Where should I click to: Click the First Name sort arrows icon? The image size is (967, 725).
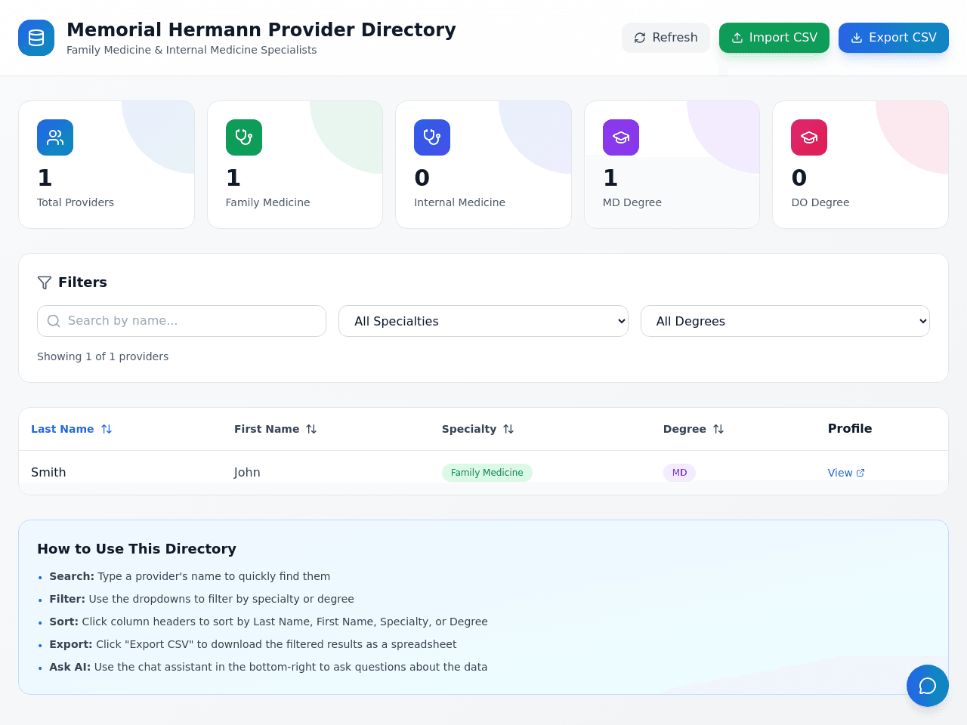coord(311,429)
